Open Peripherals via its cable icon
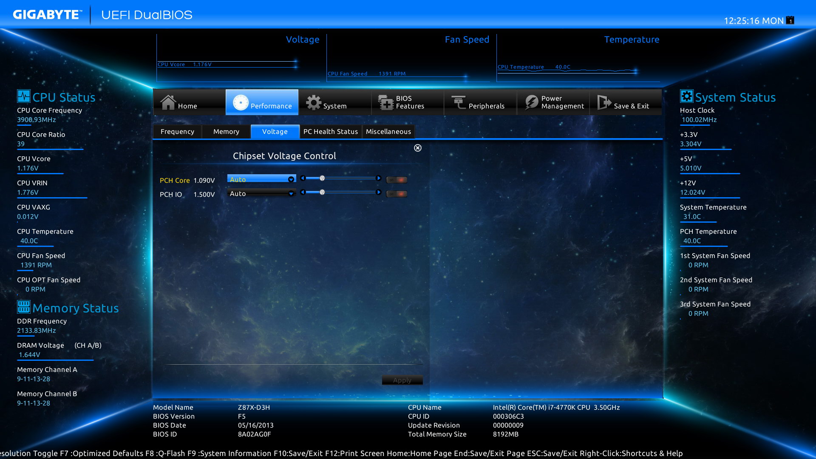The image size is (816, 459). [459, 102]
